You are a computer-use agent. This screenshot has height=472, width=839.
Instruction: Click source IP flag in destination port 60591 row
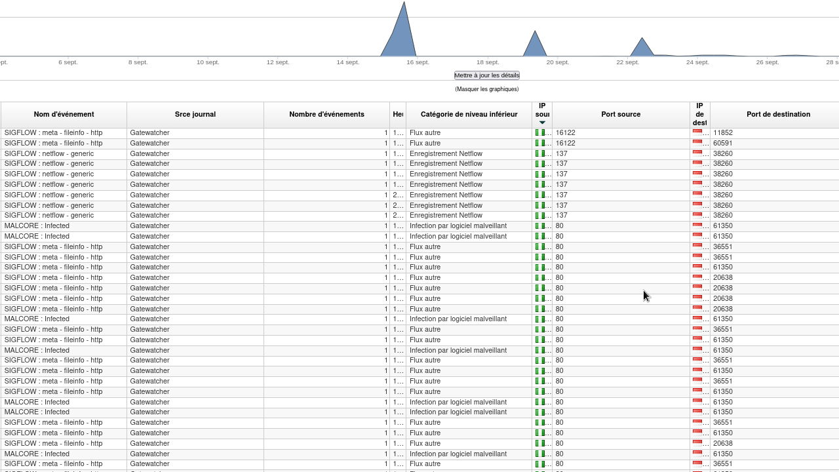(x=540, y=143)
